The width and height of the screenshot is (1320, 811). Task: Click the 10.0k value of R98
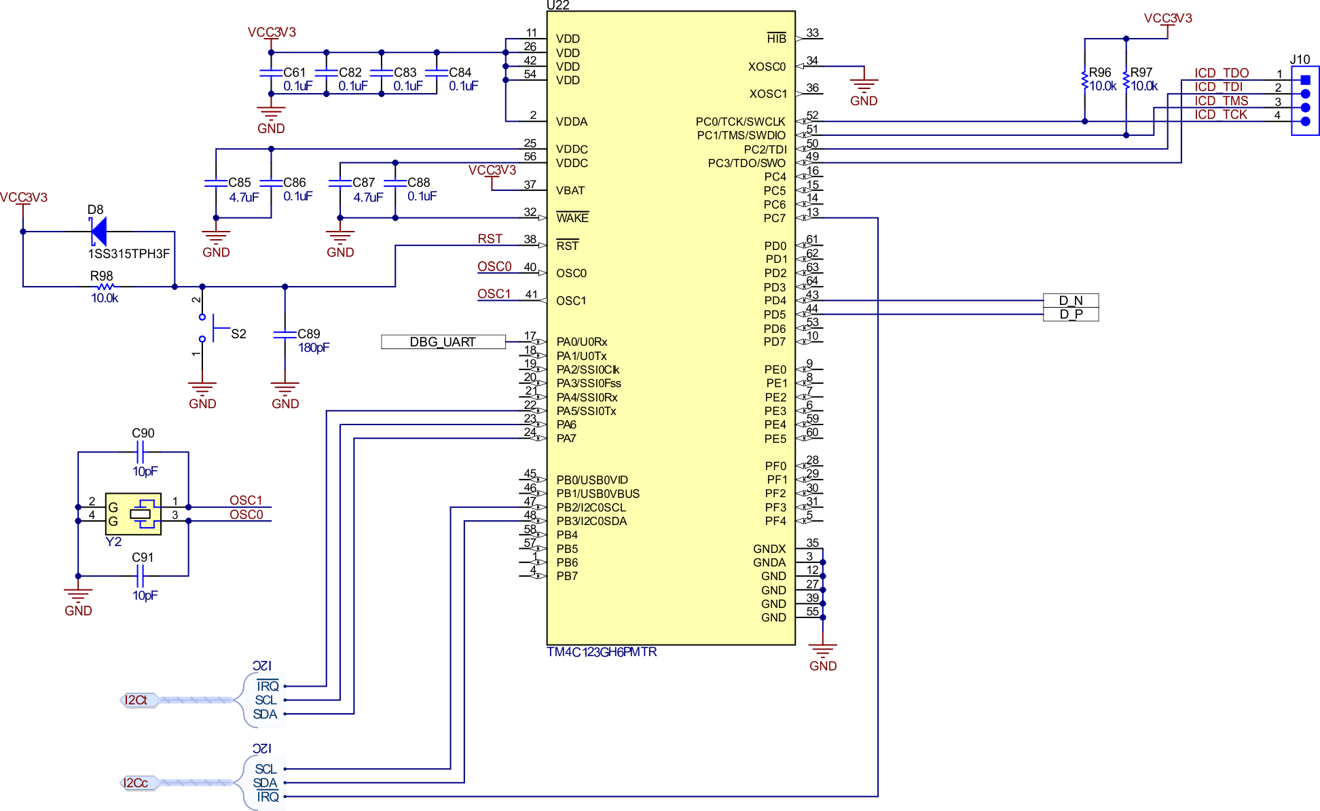coord(105,298)
